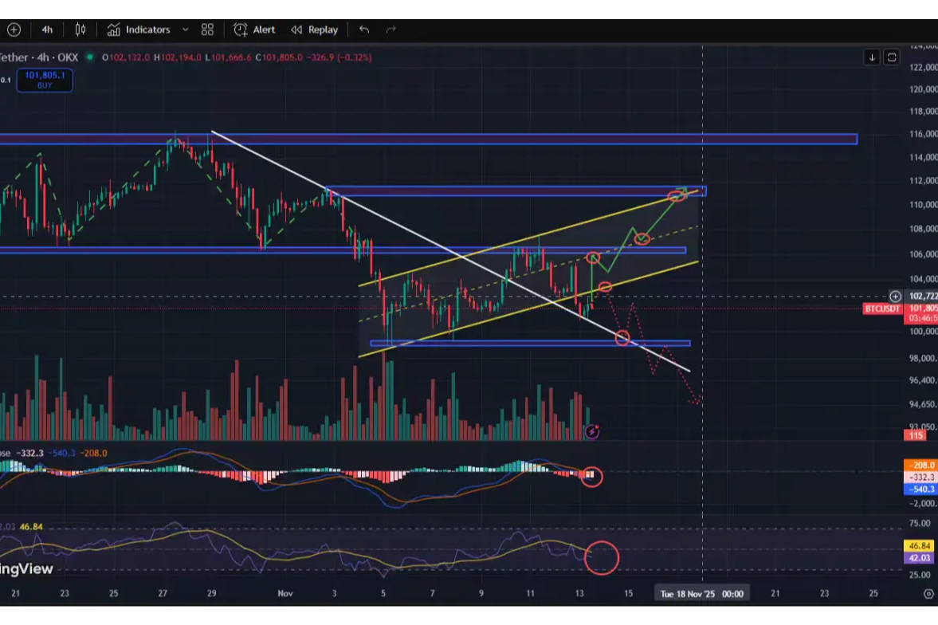Viewport: 938px width, 625px height.
Task: Toggle the maximize chart pane button
Action: point(892,57)
